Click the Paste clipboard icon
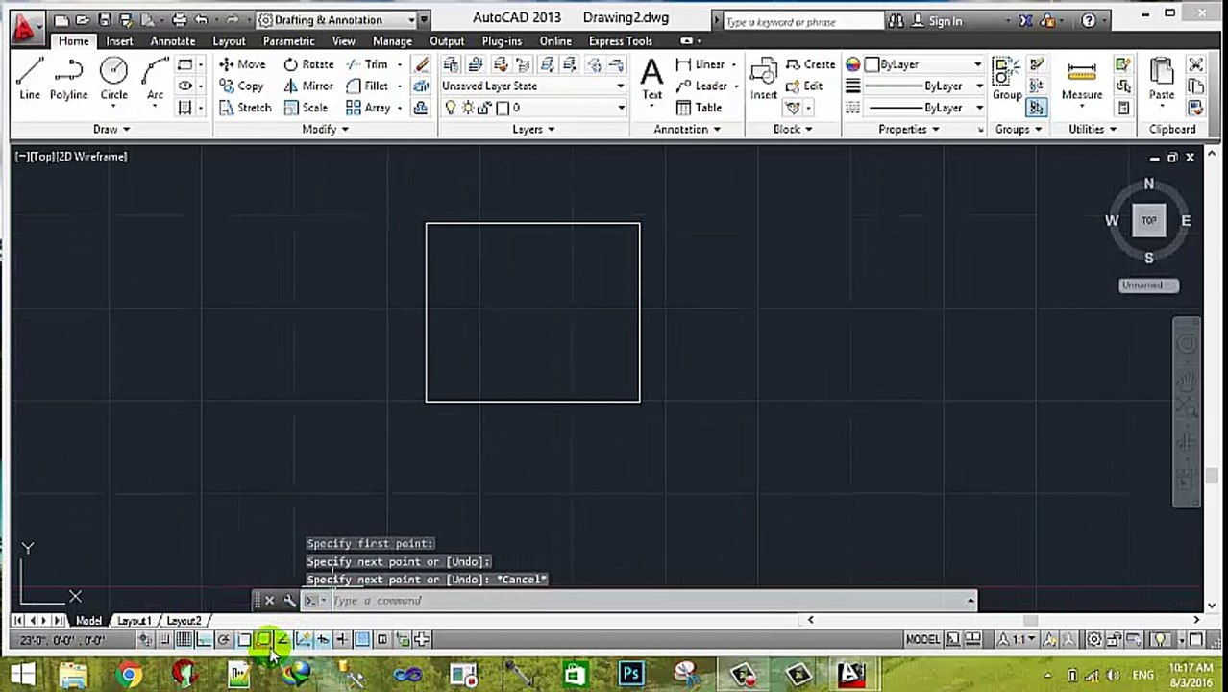 coord(1162,79)
